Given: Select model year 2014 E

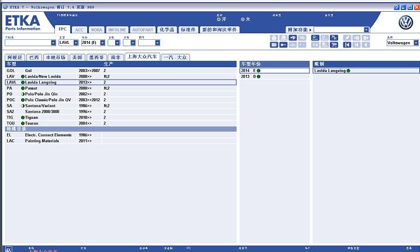Looking at the screenshot, I should (x=274, y=71).
